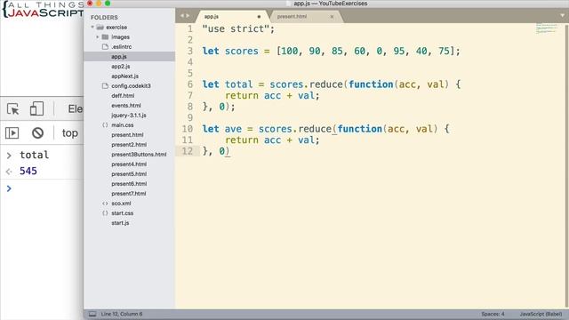Click the unsaved dot on app.js tab

[259, 17]
